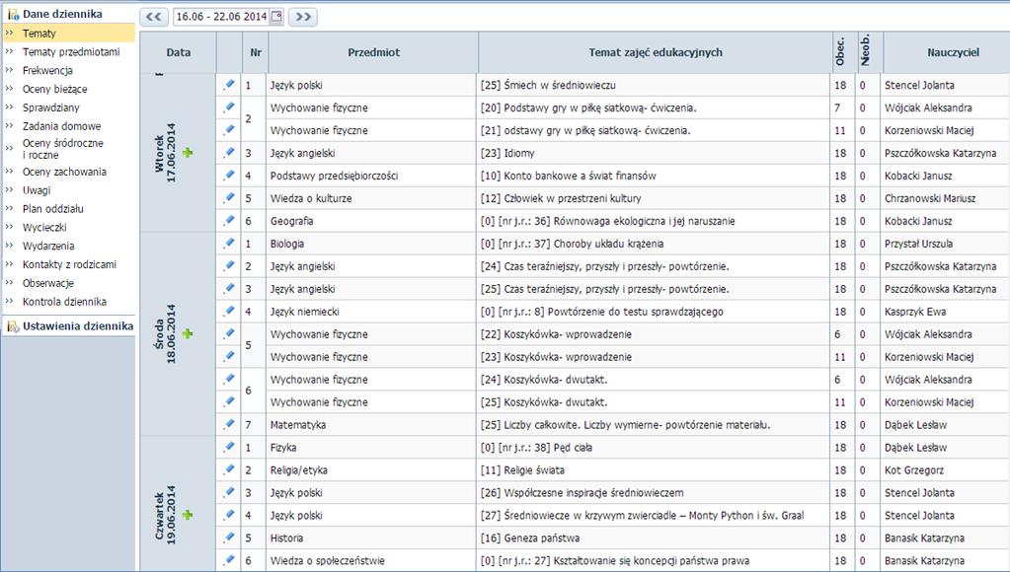The width and height of the screenshot is (1010, 572).
Task: Open Oceny bieżące in the sidebar
Action: coord(54,90)
